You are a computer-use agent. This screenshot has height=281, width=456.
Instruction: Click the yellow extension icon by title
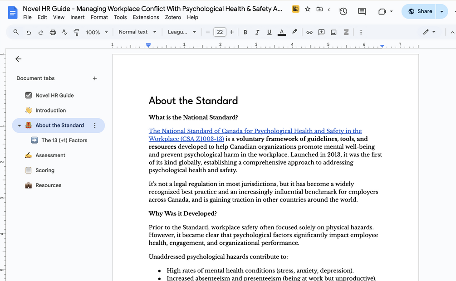295,9
